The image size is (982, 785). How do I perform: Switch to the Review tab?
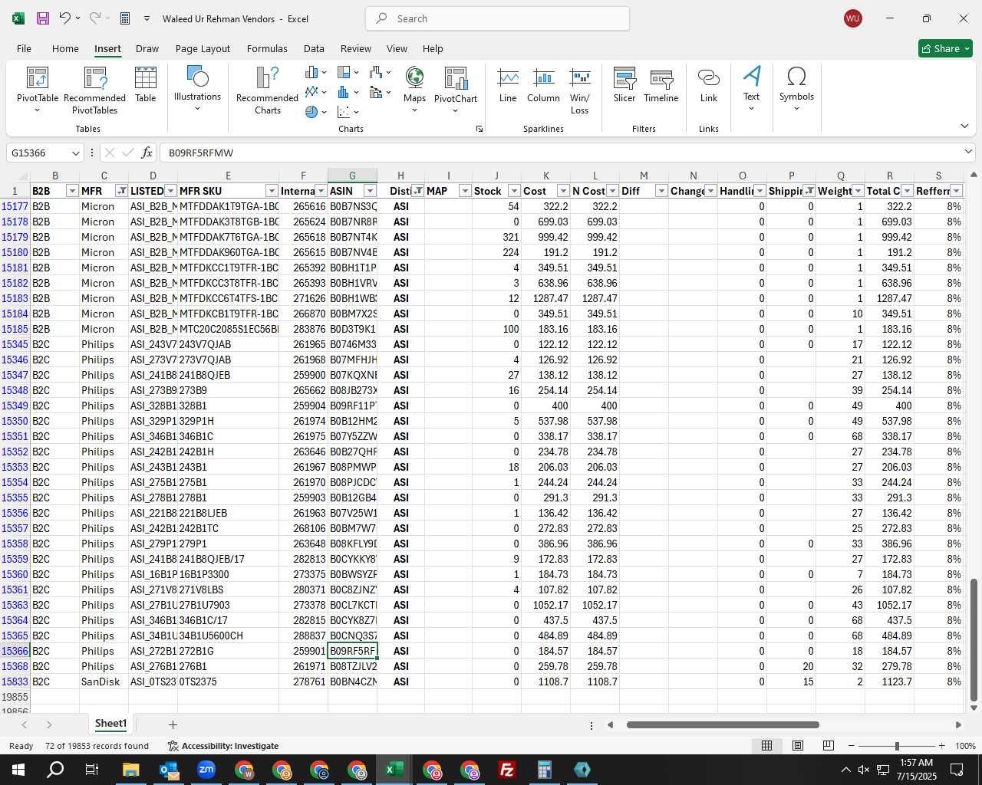[356, 48]
